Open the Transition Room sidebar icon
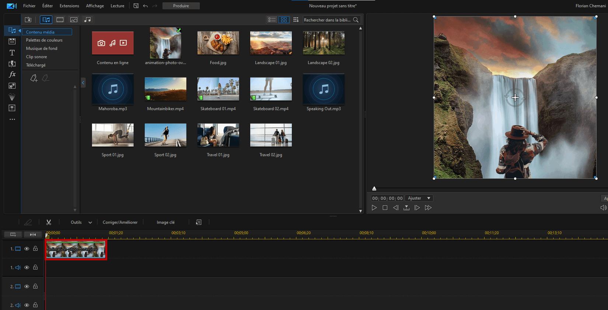 click(x=12, y=64)
